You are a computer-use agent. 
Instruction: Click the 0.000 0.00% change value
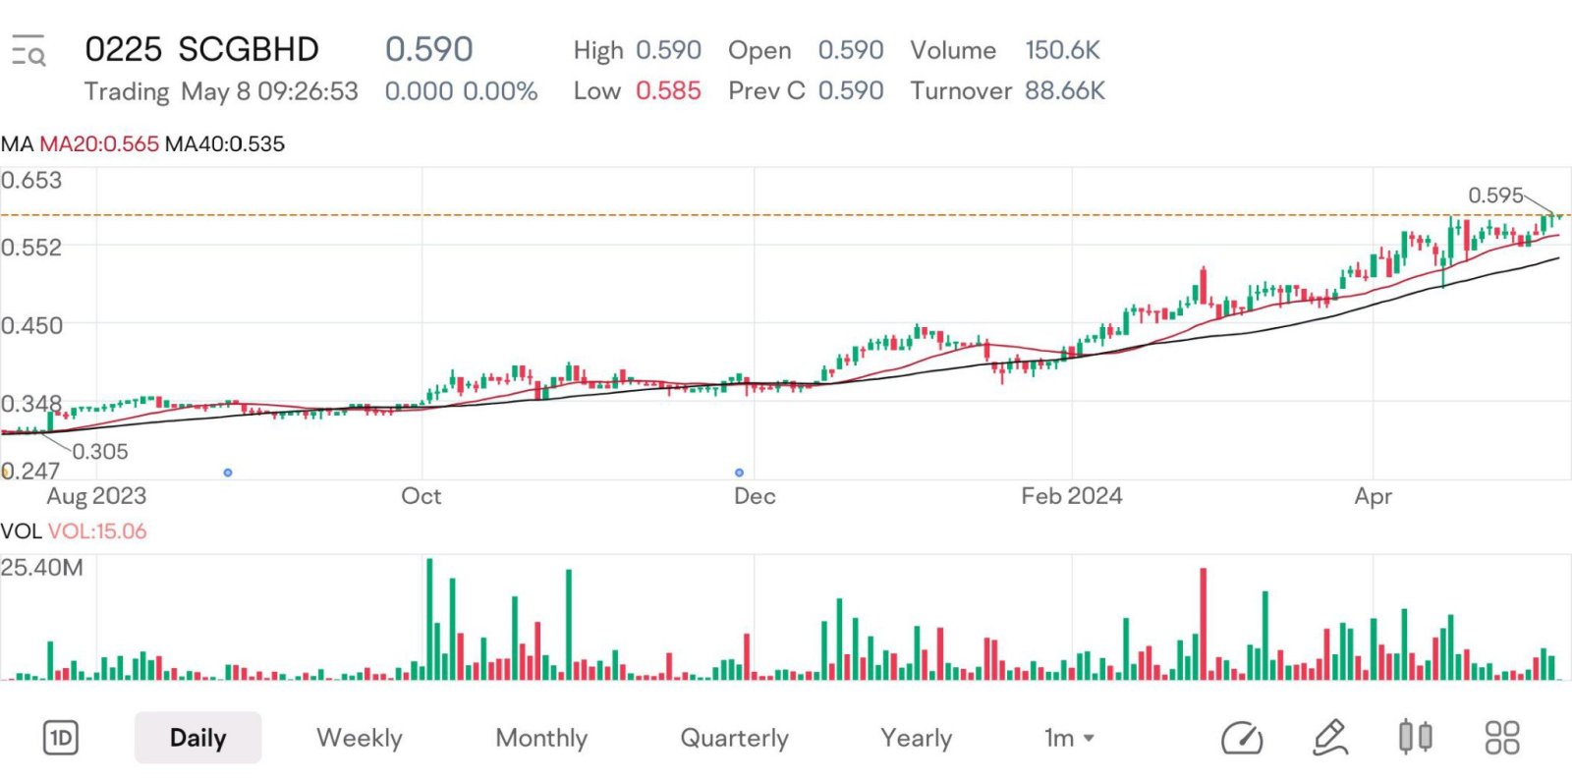[461, 92]
